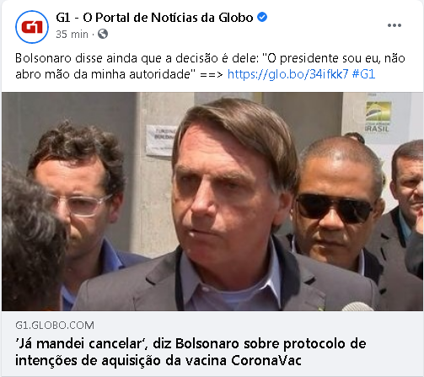Click the globe public-privacy icon
Viewport: 424px width, 377px height.
point(103,34)
